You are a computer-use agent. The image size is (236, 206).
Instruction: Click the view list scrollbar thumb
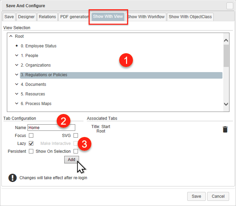click(x=226, y=56)
